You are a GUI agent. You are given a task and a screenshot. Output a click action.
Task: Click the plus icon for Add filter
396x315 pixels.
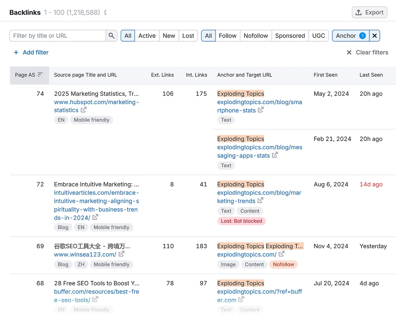tap(16, 52)
